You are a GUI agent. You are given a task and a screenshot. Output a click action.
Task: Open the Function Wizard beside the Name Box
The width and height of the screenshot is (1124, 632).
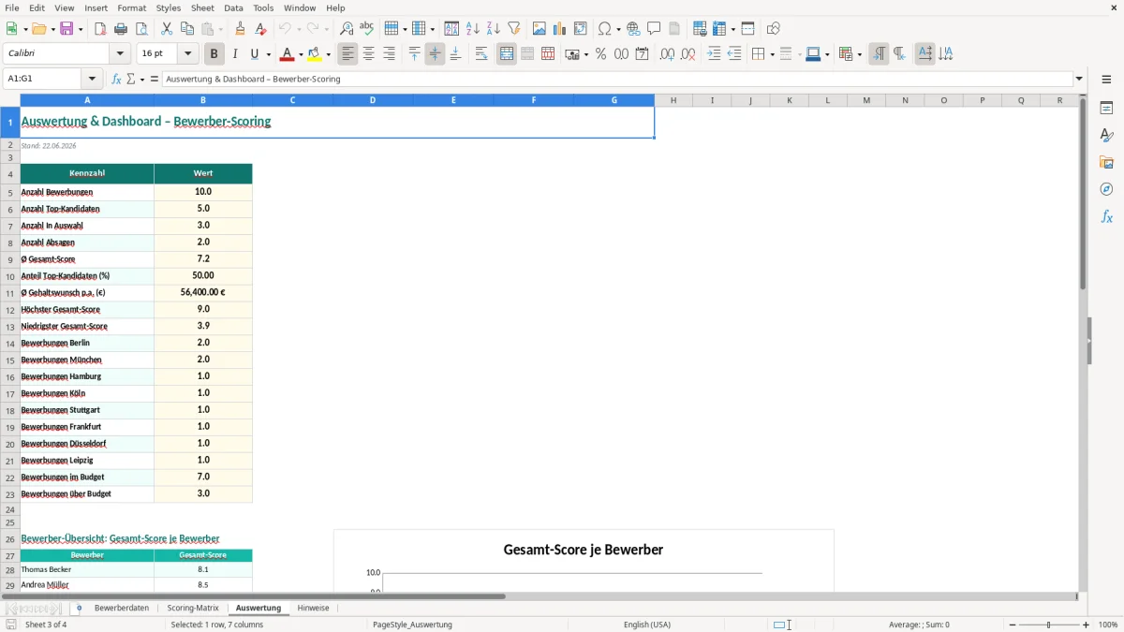[117, 80]
